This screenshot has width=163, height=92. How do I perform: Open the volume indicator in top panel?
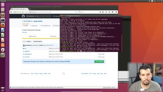click(155, 1)
